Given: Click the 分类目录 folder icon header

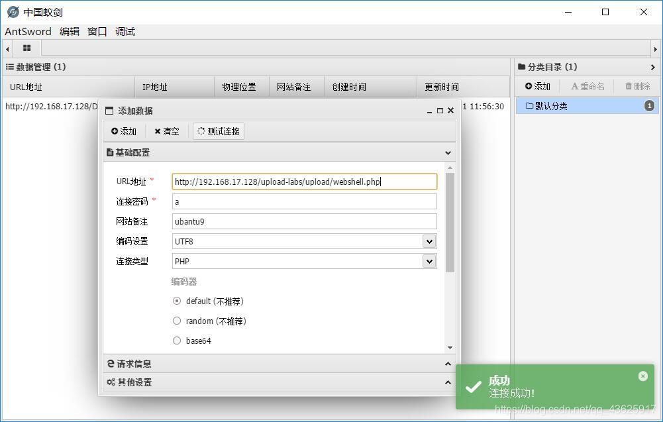Looking at the screenshot, I should pyautogui.click(x=521, y=67).
